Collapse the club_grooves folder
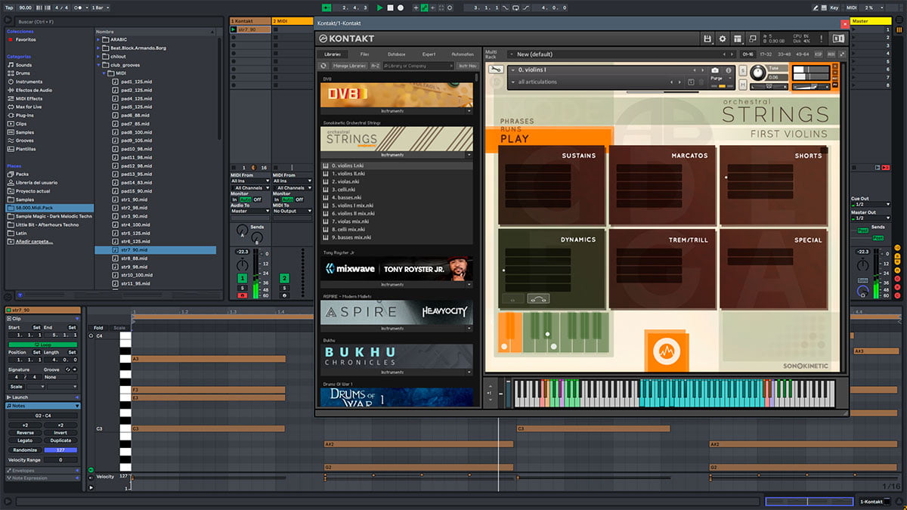907x510 pixels. click(98, 65)
